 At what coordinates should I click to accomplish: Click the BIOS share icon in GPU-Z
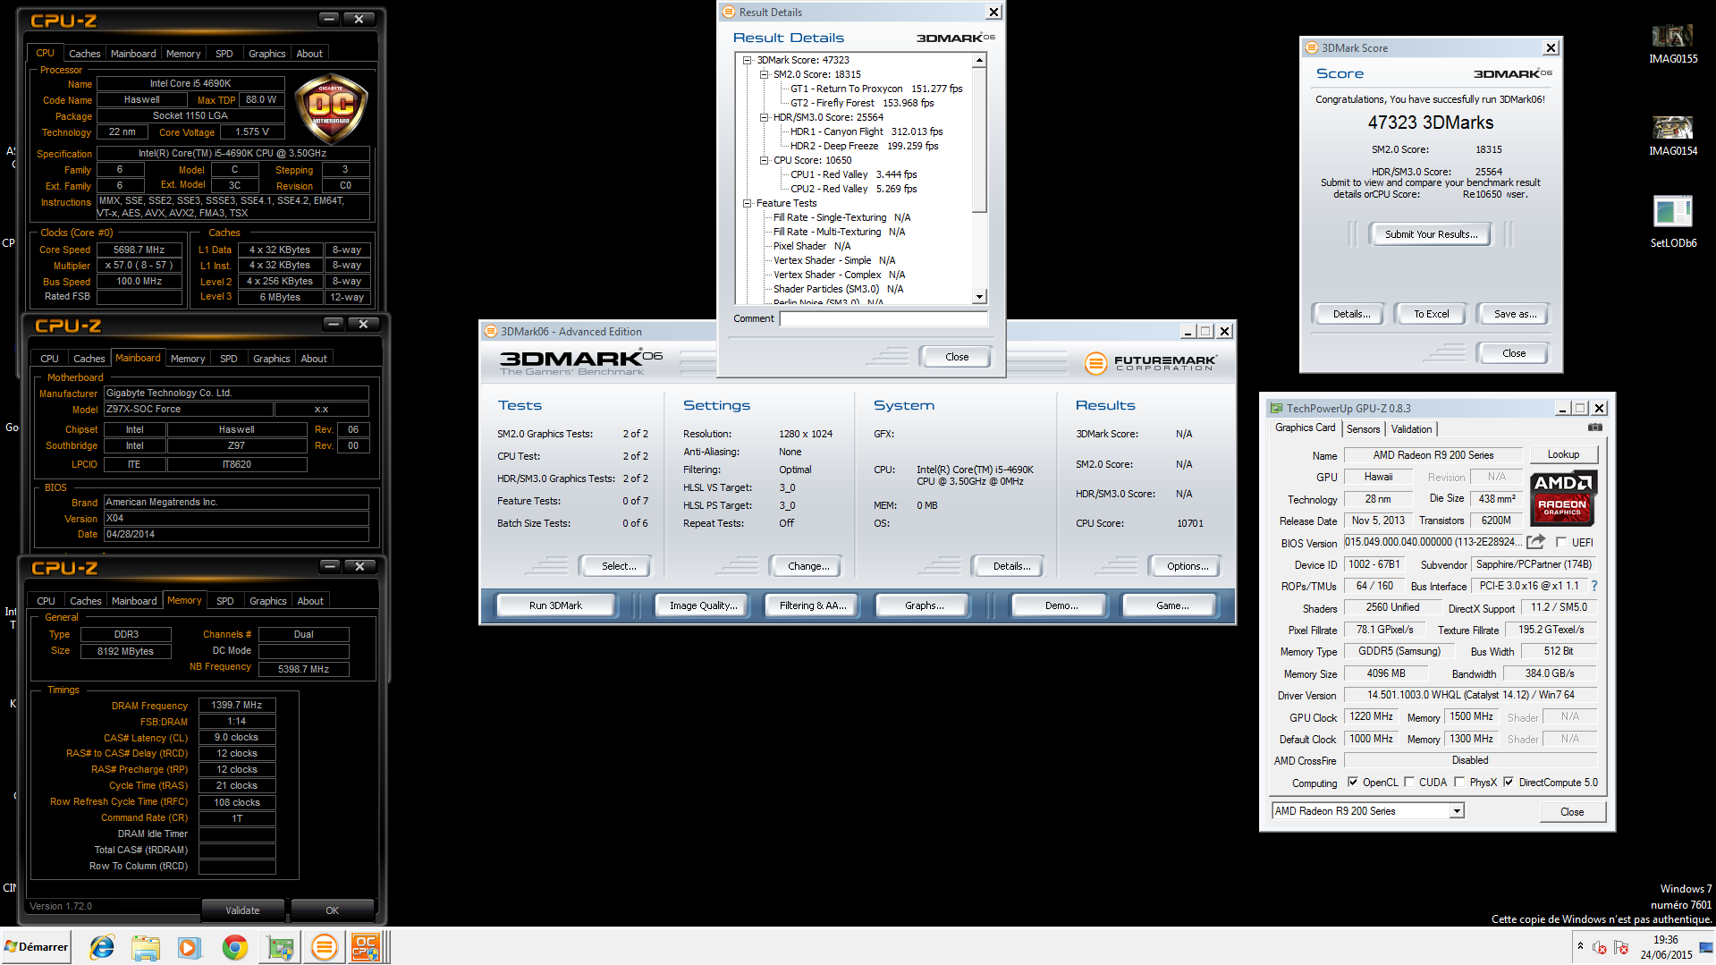(x=1535, y=542)
